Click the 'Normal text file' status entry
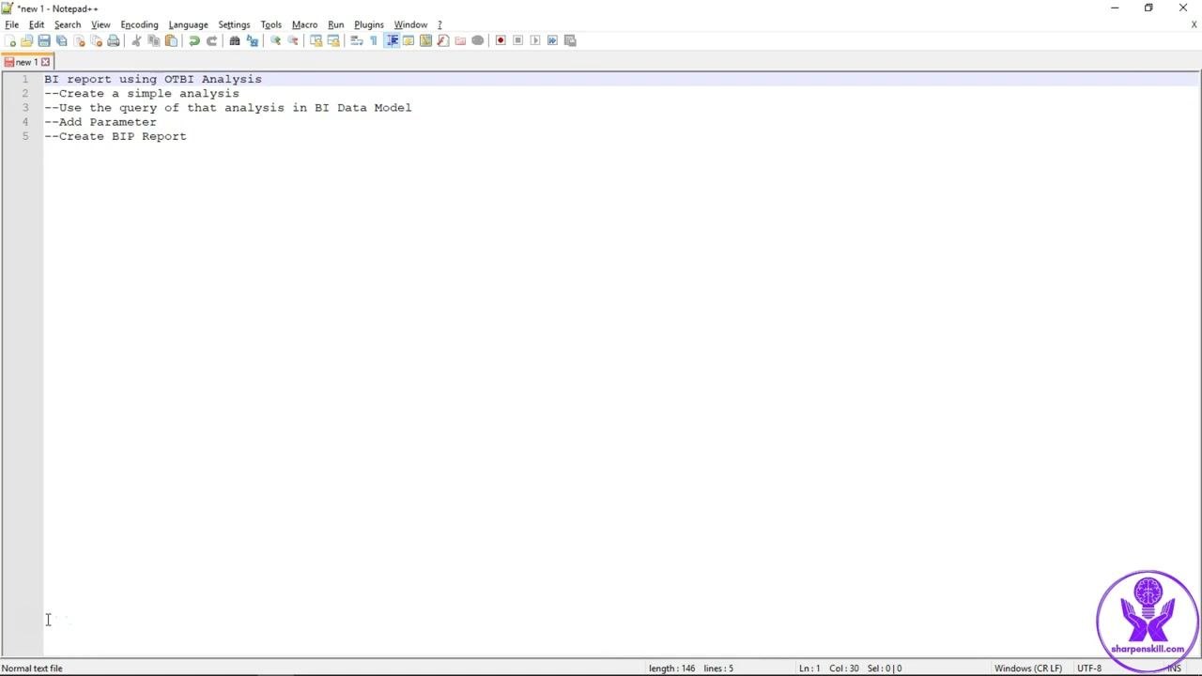The width and height of the screenshot is (1202, 676). coord(33,668)
